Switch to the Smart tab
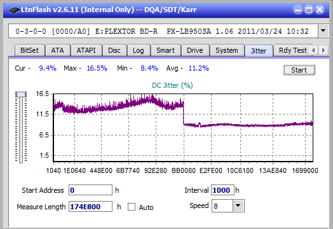This screenshot has width=333, height=229. click(165, 50)
